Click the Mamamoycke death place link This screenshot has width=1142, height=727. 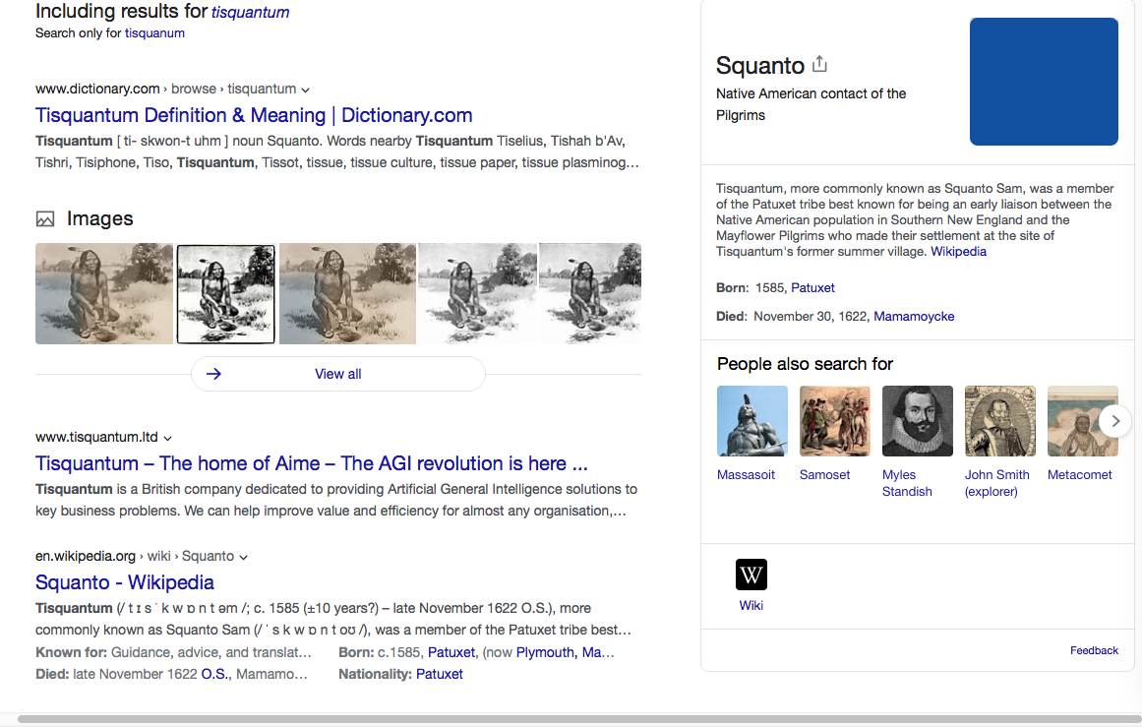914,316
